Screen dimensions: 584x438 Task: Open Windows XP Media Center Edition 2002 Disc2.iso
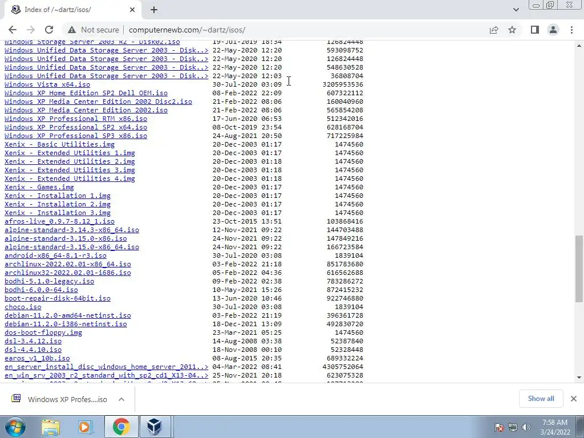[x=98, y=102]
